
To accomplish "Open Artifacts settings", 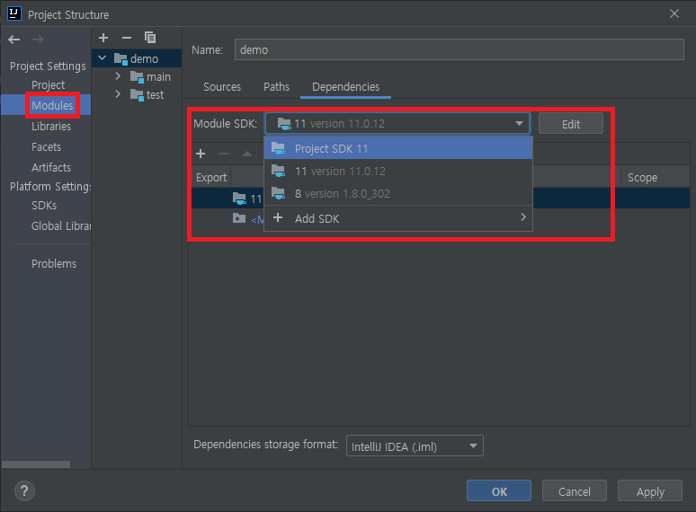I will click(51, 168).
